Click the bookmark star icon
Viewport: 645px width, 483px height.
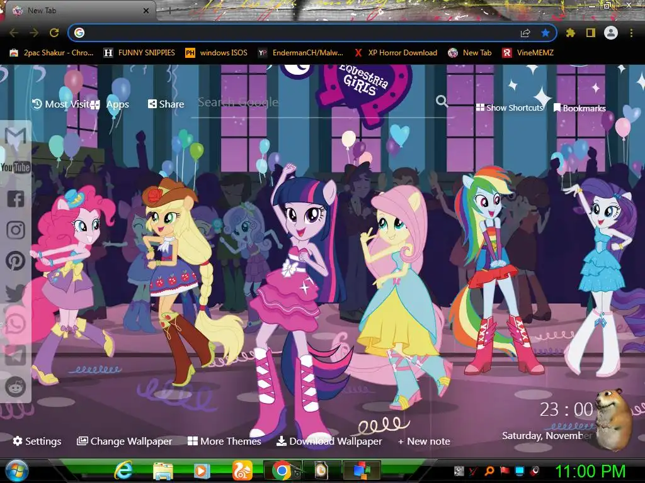(545, 33)
